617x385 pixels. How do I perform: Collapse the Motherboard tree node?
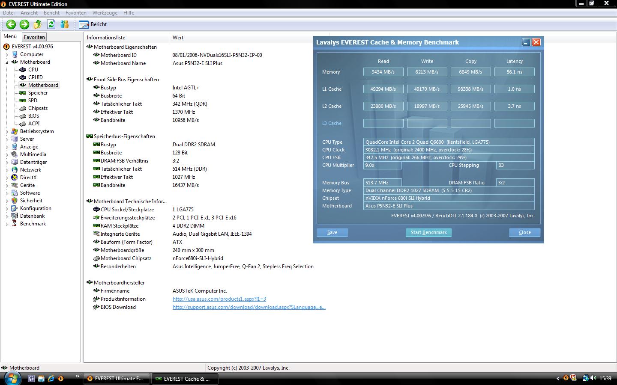(7, 62)
